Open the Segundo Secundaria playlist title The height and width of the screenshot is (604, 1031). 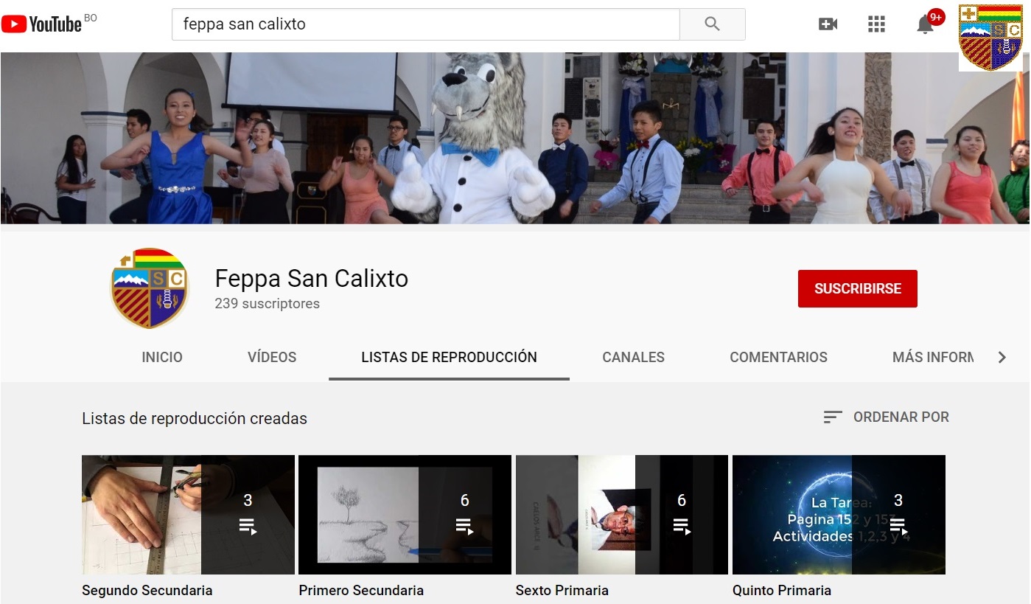(147, 591)
